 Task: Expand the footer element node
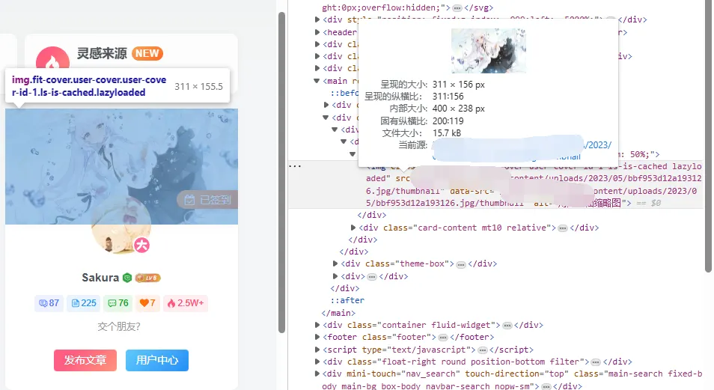pos(317,337)
